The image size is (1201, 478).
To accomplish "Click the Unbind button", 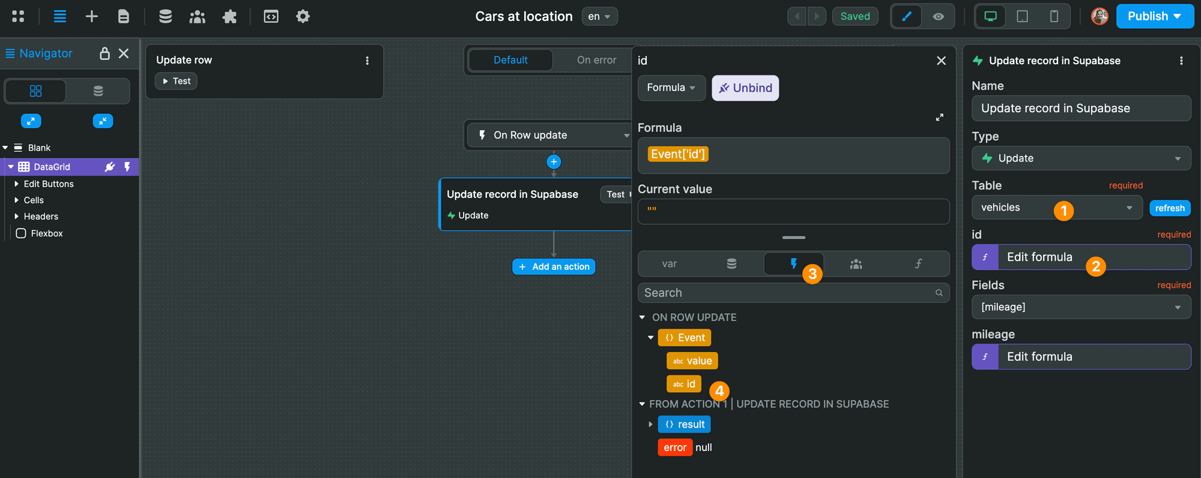I will pyautogui.click(x=745, y=88).
